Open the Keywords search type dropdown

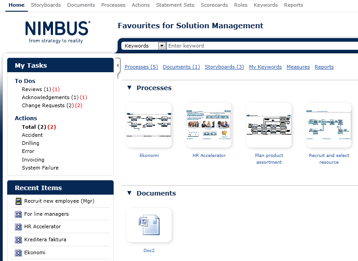[x=162, y=46]
